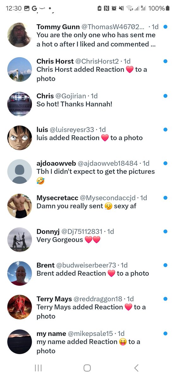Viewport: 175px width, 379px height.
Task: Tap Chris Horst's mountain church avatar
Action: (x=20, y=69)
